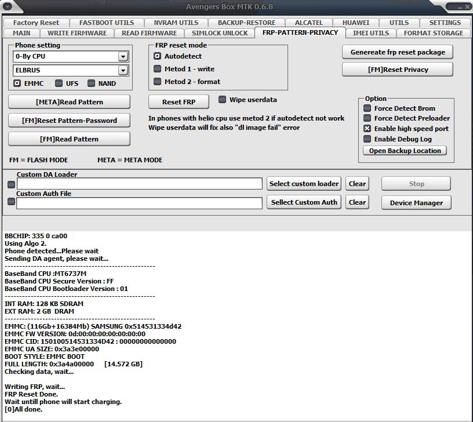This screenshot has width=473, height=422.
Task: Focus the Custom Auth File input field
Action: tap(139, 203)
